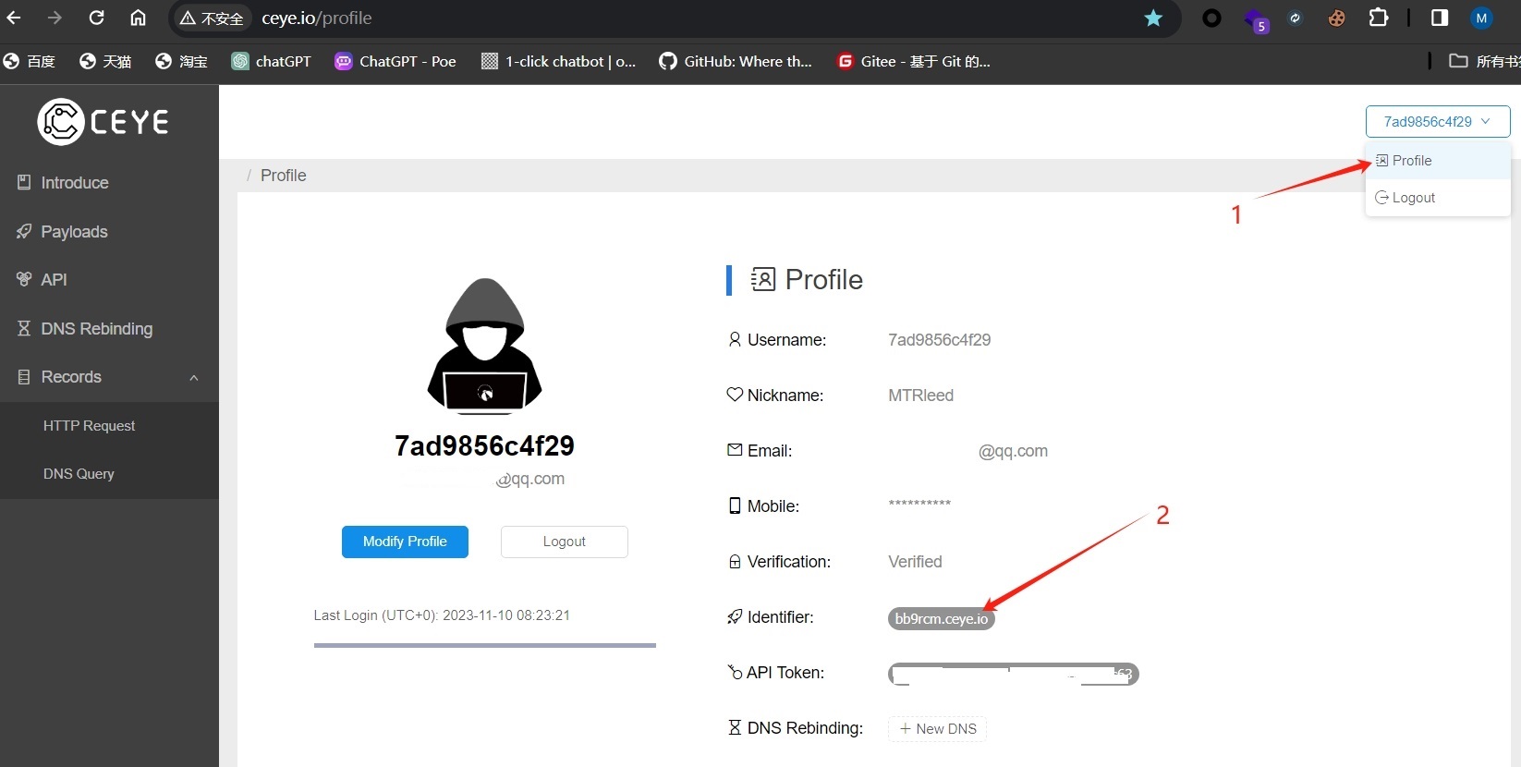Open the Gitee bookmark
The width and height of the screenshot is (1521, 767).
(x=913, y=61)
